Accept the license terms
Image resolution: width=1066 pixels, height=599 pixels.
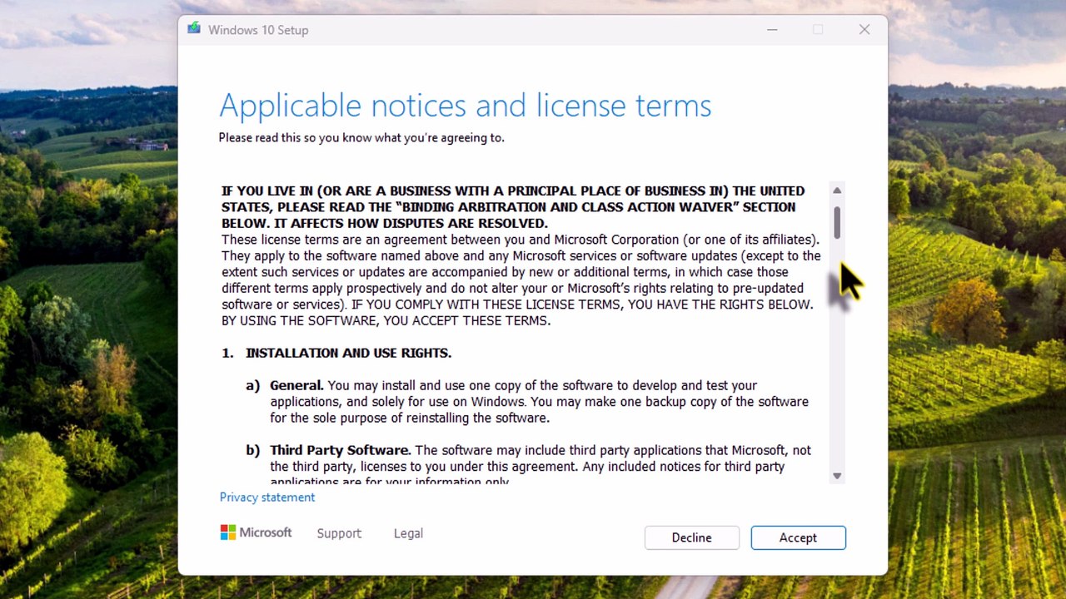(x=798, y=537)
